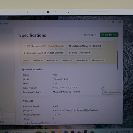Viewport: 133px width, 133px height.
Task: Click the Bluetooth: Yes feature badge
Action: (x=52, y=60)
